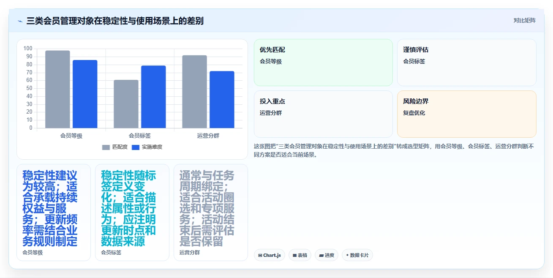553x278 pixels.
Task: Select the 进度 tag chip
Action: 327,255
